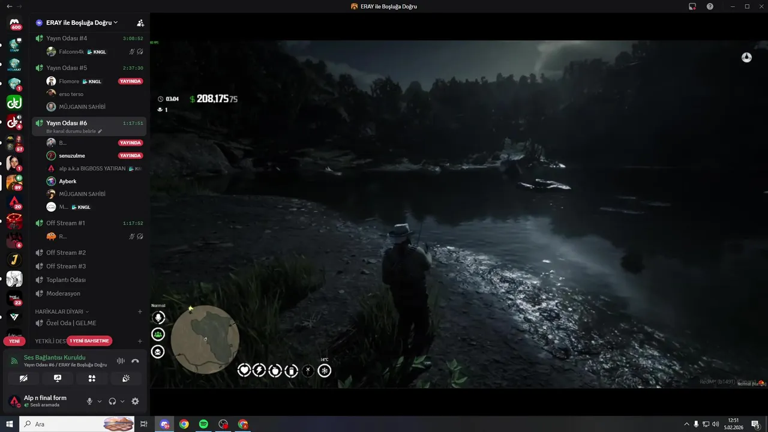Show hidden system tray icons

686,424
